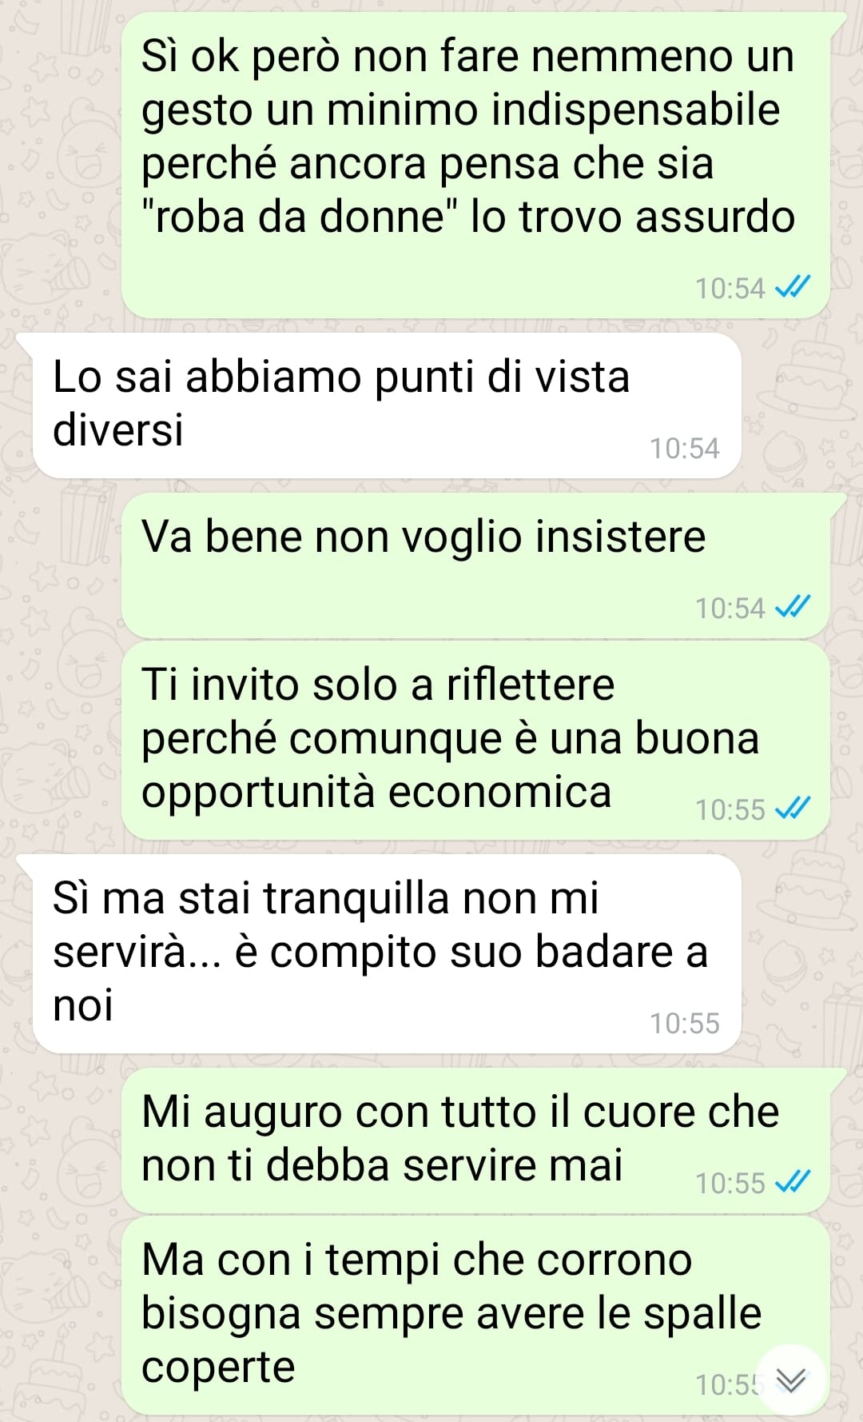The height and width of the screenshot is (1422, 863).
Task: Click the 10:54 timestamp on "roba da donne" message
Action: coord(730,288)
